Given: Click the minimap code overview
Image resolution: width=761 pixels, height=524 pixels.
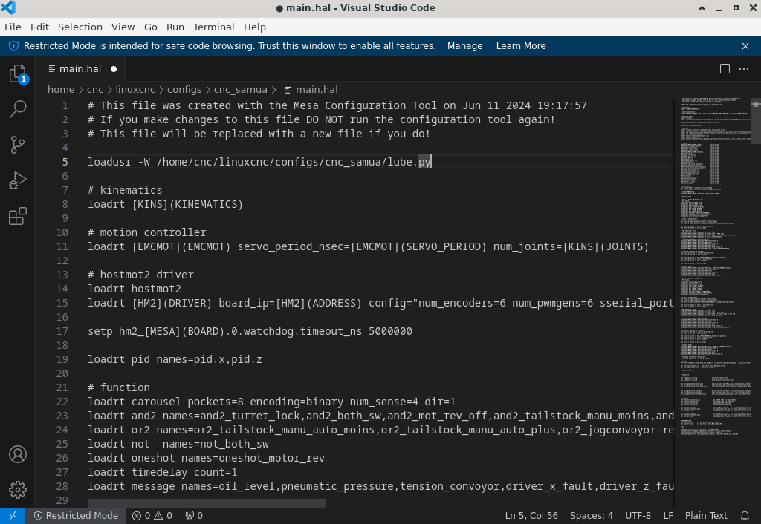Looking at the screenshot, I should [x=713, y=266].
